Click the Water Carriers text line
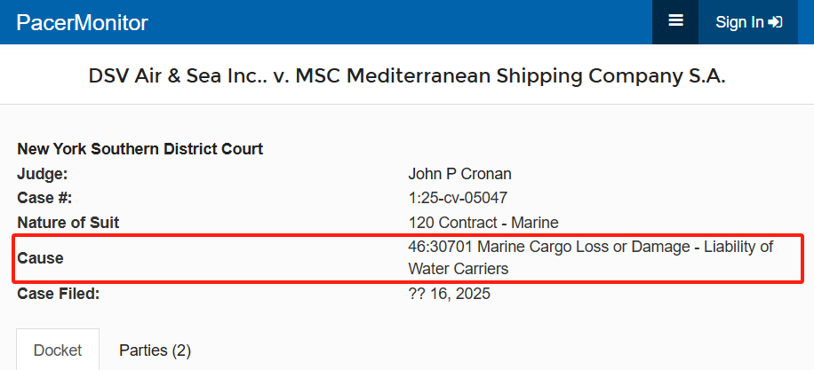814x370 pixels. pos(458,269)
